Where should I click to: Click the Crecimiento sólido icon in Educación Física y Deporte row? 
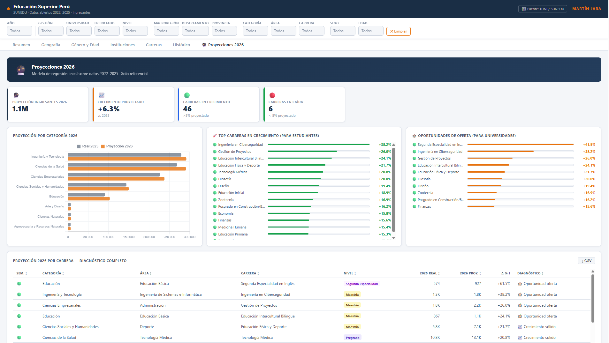tap(520, 327)
